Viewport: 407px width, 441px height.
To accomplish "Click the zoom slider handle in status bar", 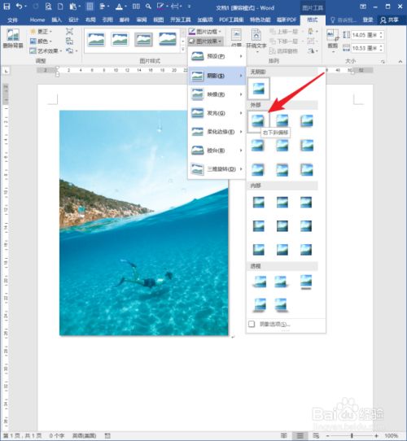I will pyautogui.click(x=352, y=435).
